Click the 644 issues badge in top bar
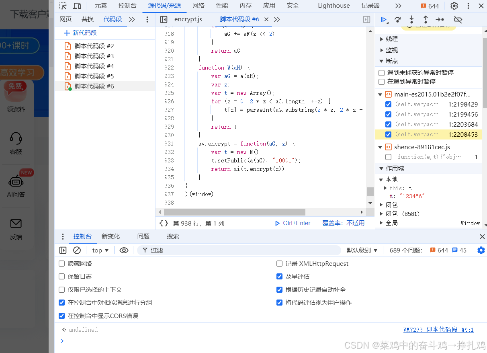This screenshot has height=353, width=487. pos(430,6)
